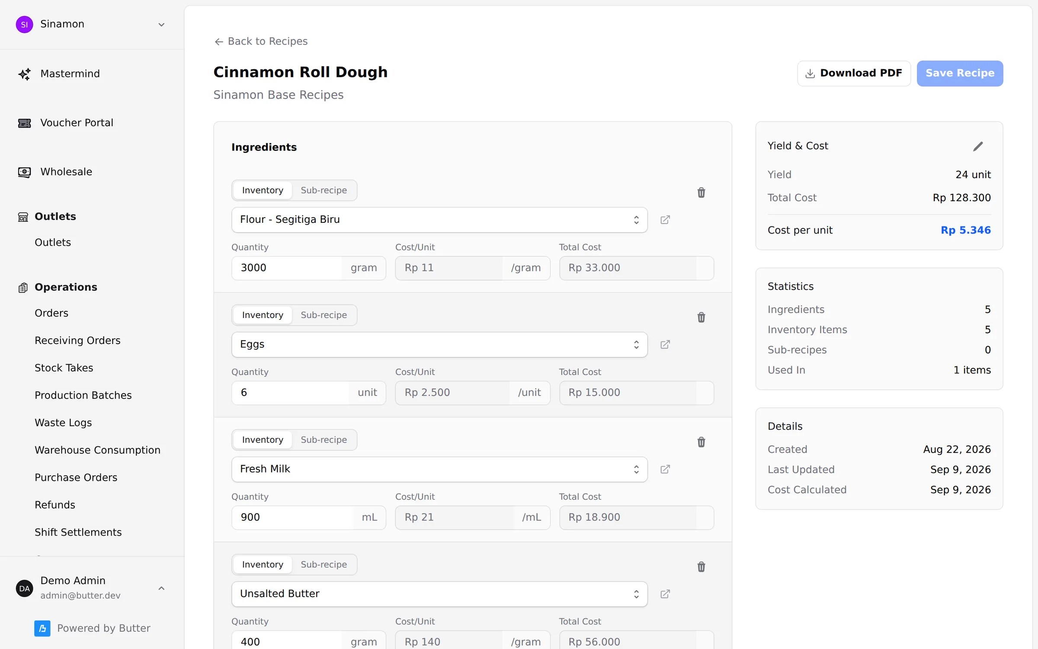Viewport: 1038px width, 649px height.
Task: Delete the Eggs ingredient row
Action: [x=701, y=317]
